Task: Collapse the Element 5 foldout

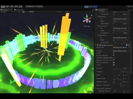Action: click(97, 35)
